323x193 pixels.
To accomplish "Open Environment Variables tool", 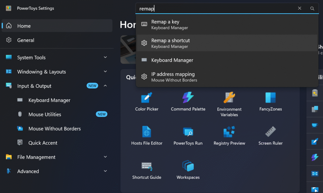I will coord(229,98).
